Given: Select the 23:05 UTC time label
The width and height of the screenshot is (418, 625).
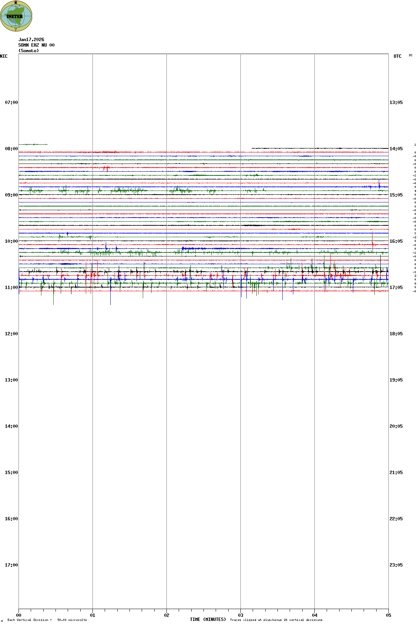Looking at the screenshot, I should 396,565.
